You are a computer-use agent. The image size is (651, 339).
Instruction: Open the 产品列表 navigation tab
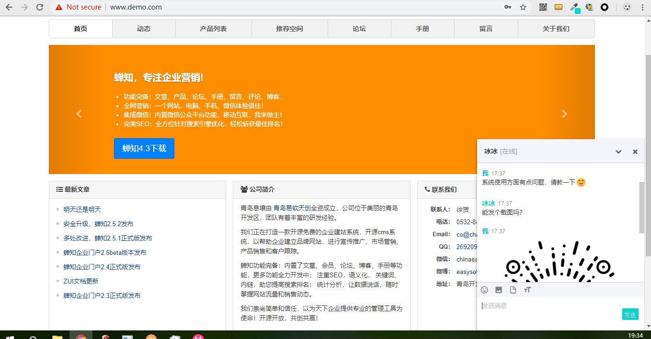pos(213,29)
